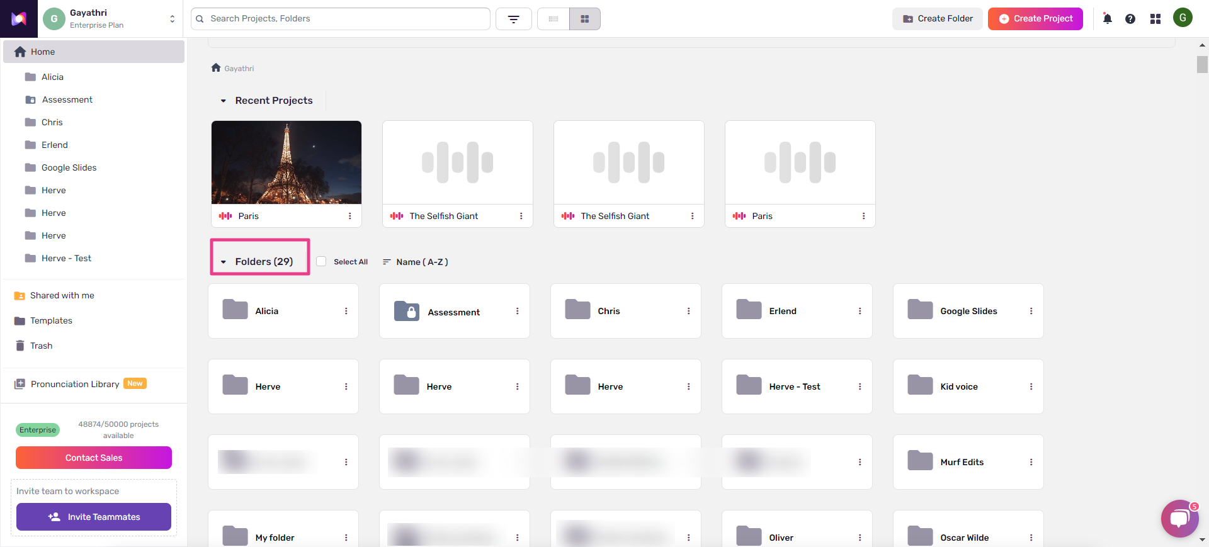
Task: Open Erlend folder card options menu
Action: pyautogui.click(x=860, y=311)
